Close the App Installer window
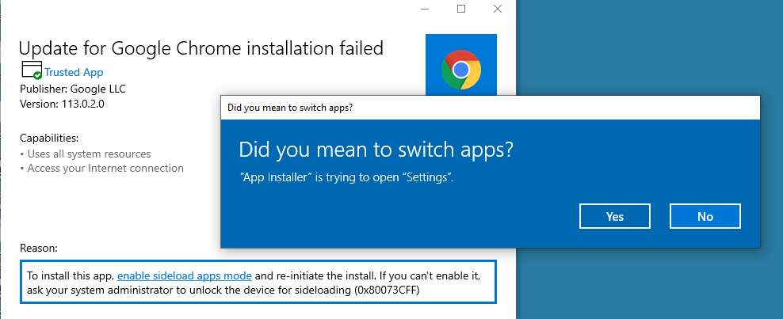The width and height of the screenshot is (783, 319). click(x=497, y=9)
